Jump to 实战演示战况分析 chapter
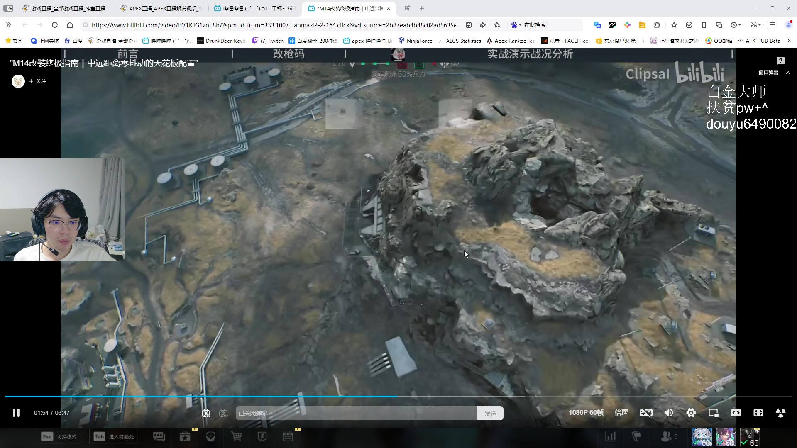This screenshot has width=797, height=448. pyautogui.click(x=530, y=54)
